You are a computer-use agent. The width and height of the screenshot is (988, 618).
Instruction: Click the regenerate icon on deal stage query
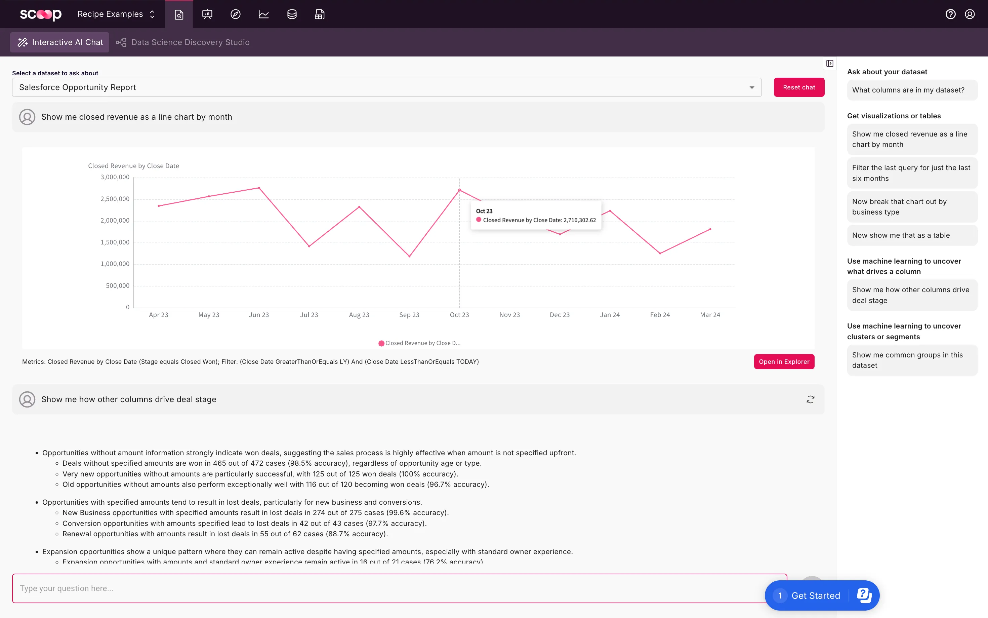point(810,399)
